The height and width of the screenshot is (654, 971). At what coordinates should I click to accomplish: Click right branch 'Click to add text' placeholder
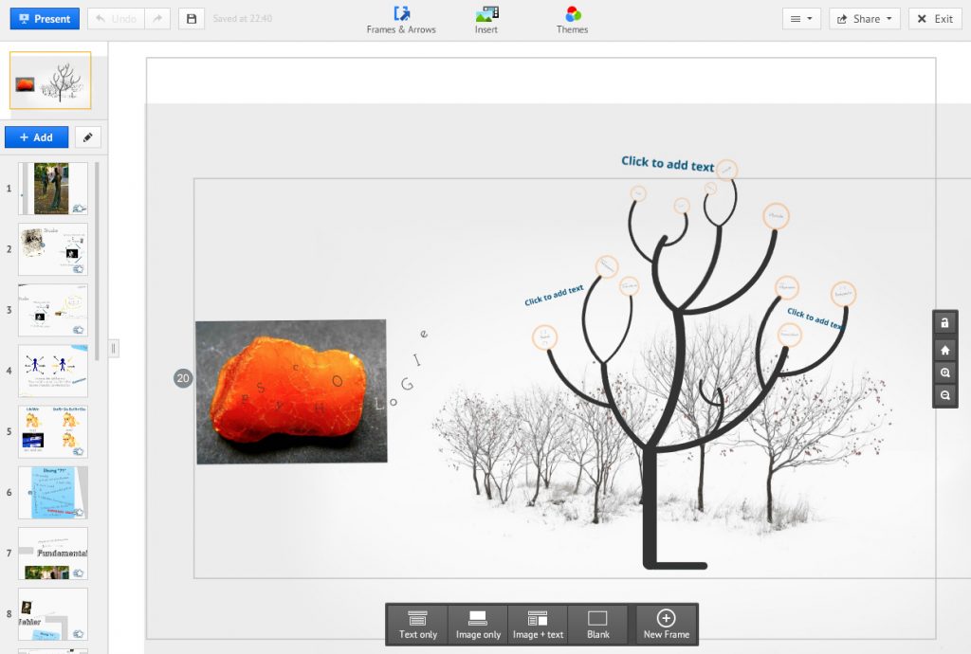pyautogui.click(x=814, y=318)
